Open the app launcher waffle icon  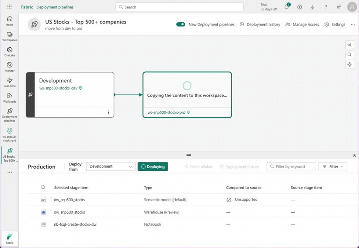[9, 7]
